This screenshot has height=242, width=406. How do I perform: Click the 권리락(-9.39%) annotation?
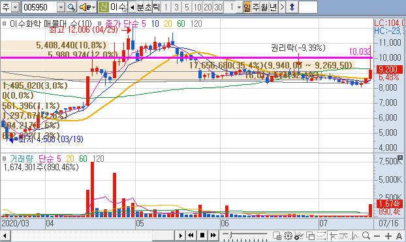(x=298, y=48)
